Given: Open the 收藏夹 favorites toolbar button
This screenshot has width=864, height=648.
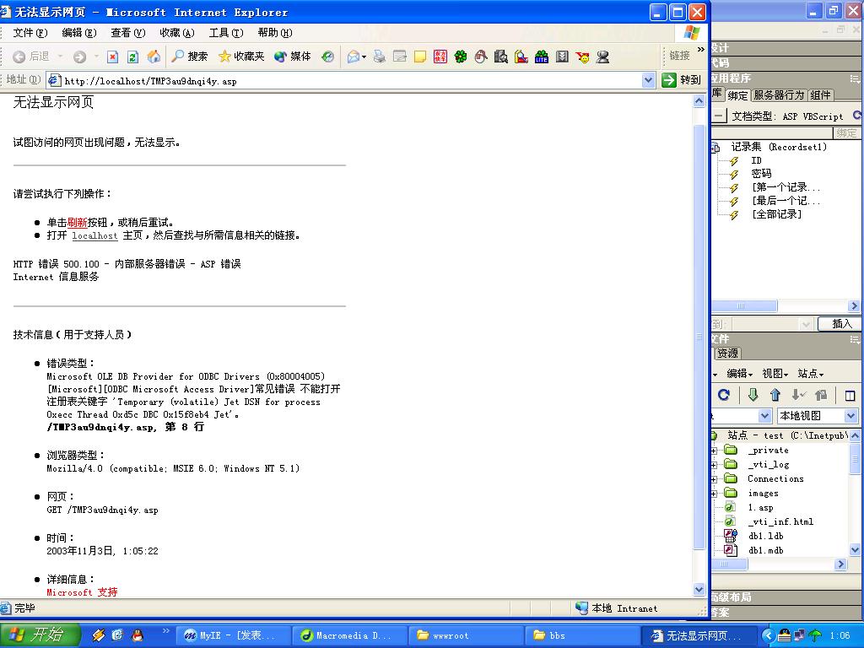Looking at the screenshot, I should [241, 57].
